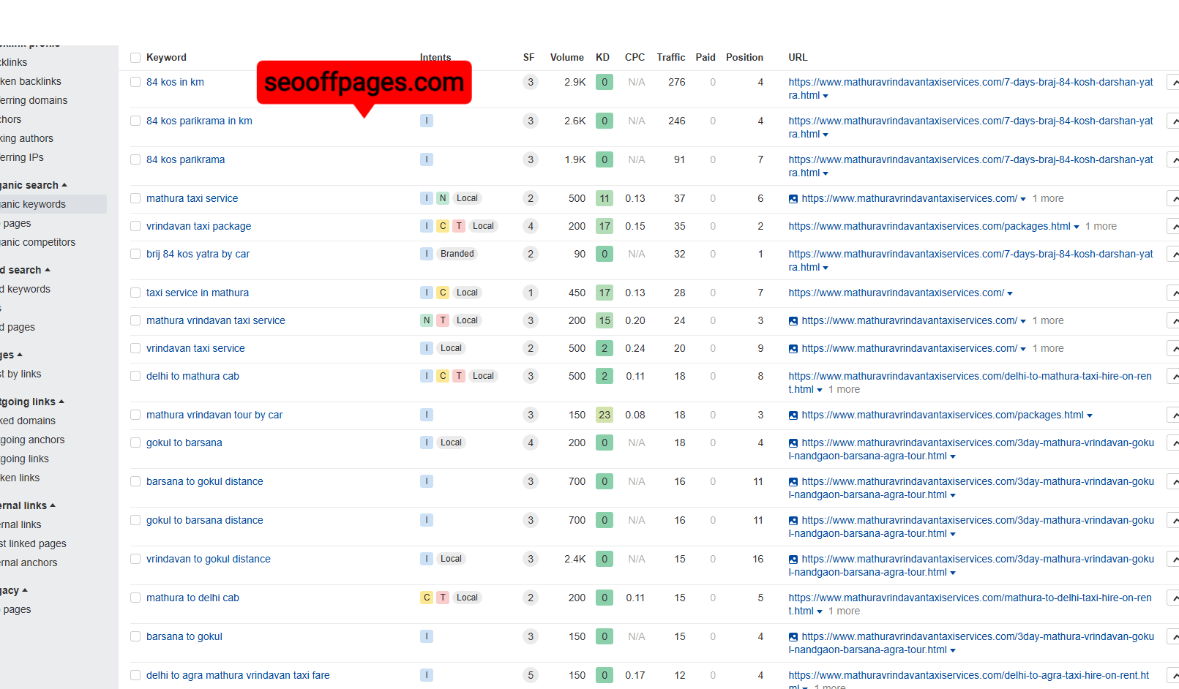Click the Local tag for vrindavan to gokul distance

[451, 559]
